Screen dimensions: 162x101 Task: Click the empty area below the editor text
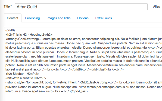(x=83, y=97)
